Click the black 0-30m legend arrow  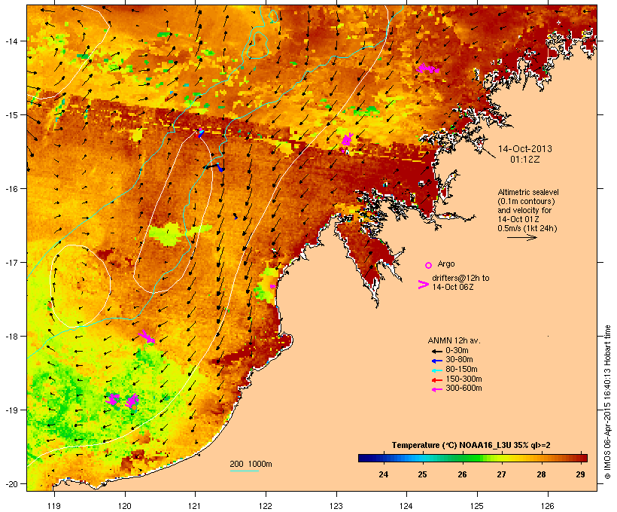(436, 351)
